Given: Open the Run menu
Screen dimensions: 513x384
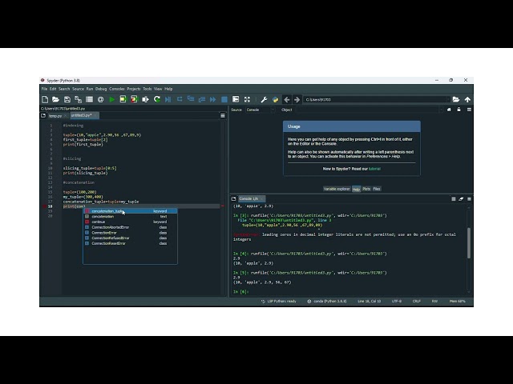Looking at the screenshot, I should point(90,89).
